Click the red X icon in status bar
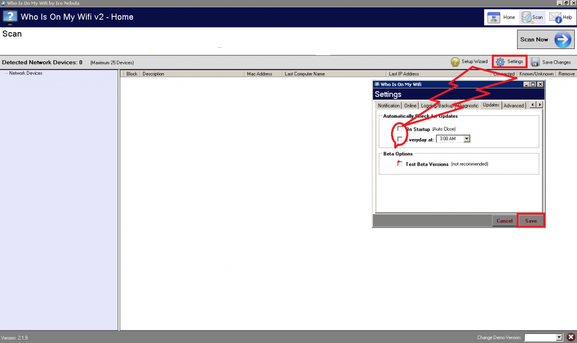577x343 pixels. (x=571, y=337)
